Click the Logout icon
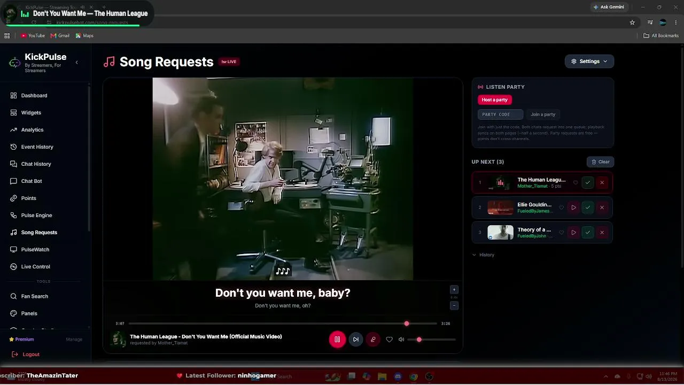684x385 pixels. (14, 355)
